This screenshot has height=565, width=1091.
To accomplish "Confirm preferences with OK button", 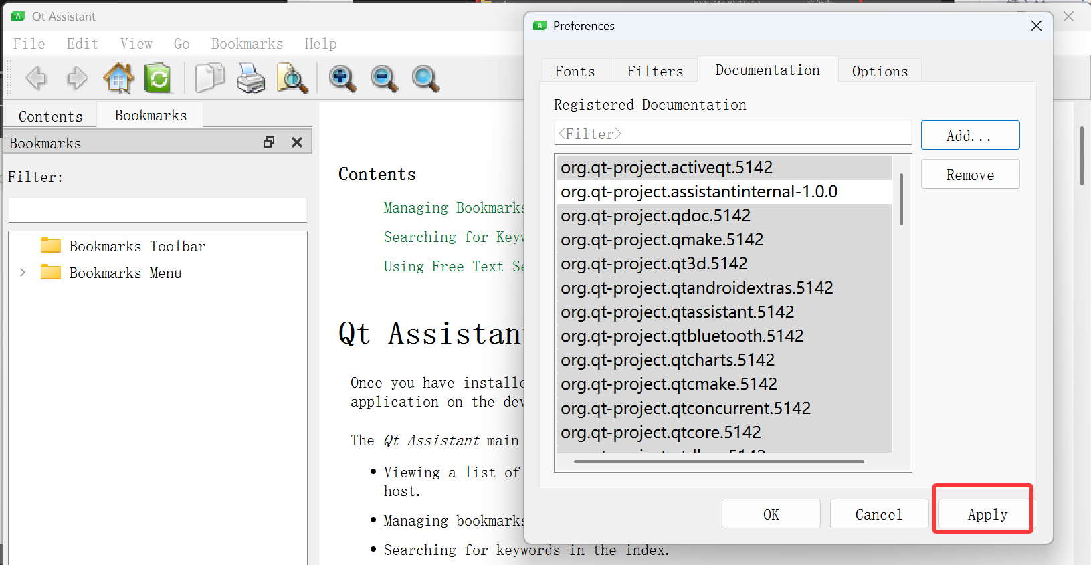I will pos(771,514).
